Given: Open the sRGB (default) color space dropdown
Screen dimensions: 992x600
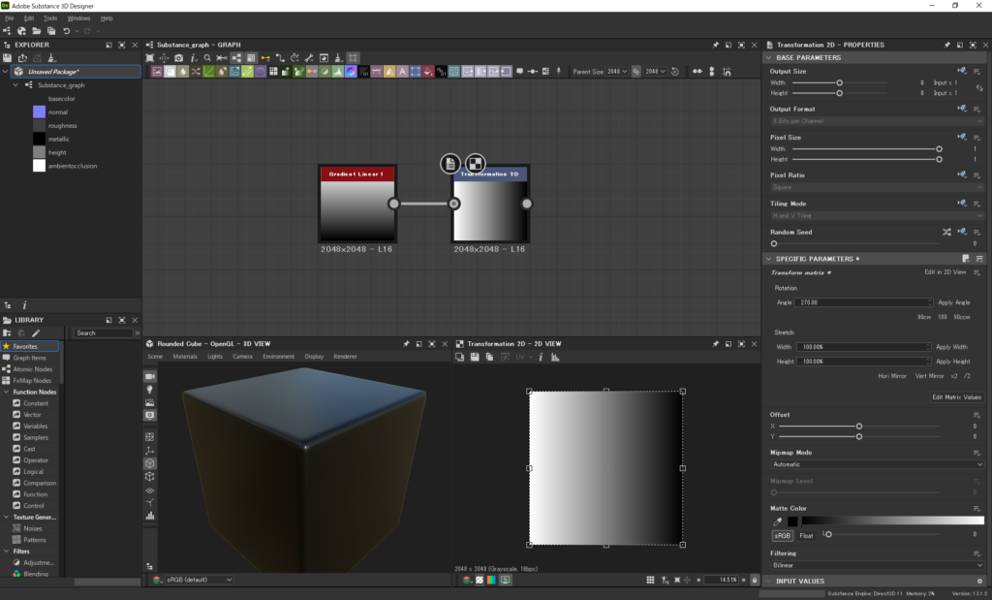Looking at the screenshot, I should (x=199, y=580).
